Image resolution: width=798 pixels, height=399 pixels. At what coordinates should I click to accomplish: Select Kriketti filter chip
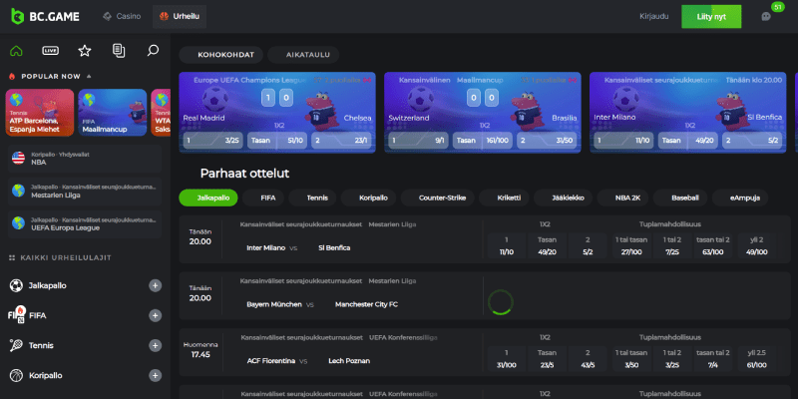[x=505, y=198]
